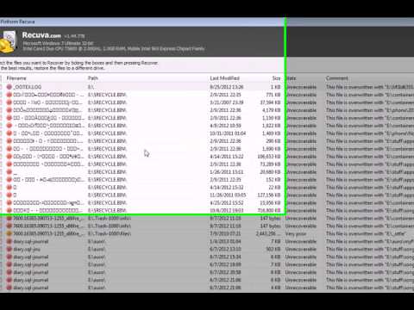Click the status dot in the first row, sized 1 KB

[x=9, y=87]
